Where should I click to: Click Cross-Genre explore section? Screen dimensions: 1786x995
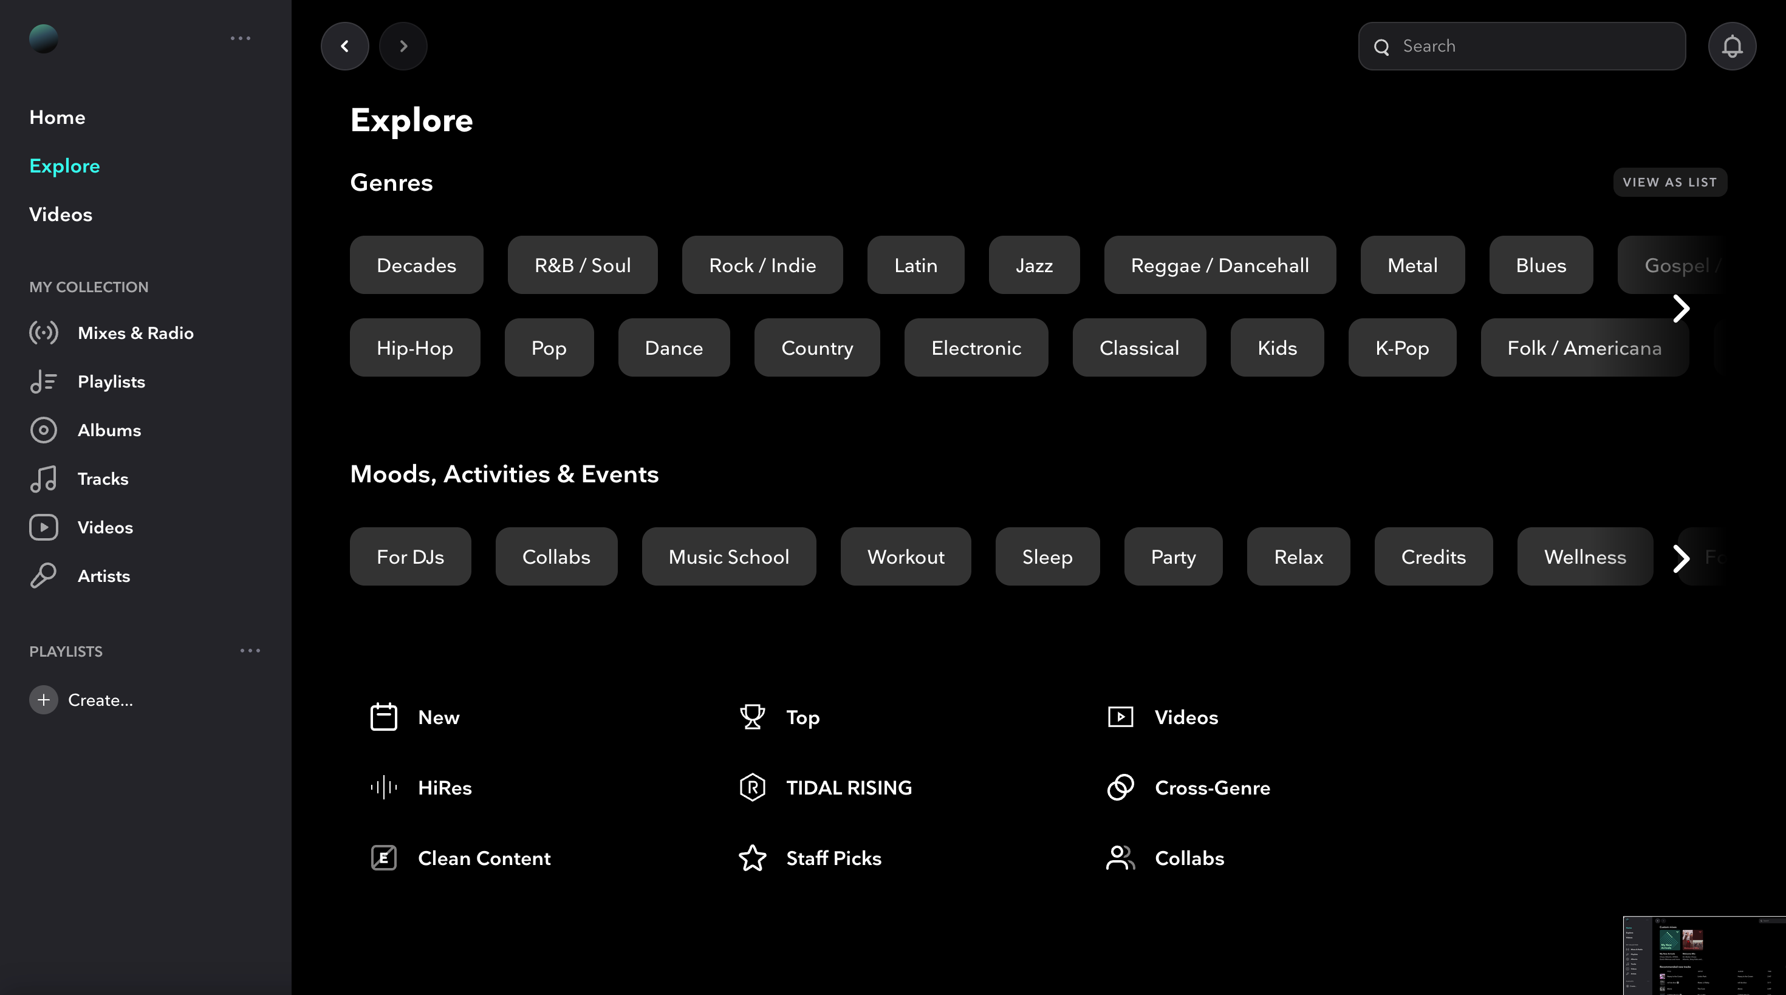click(1211, 787)
